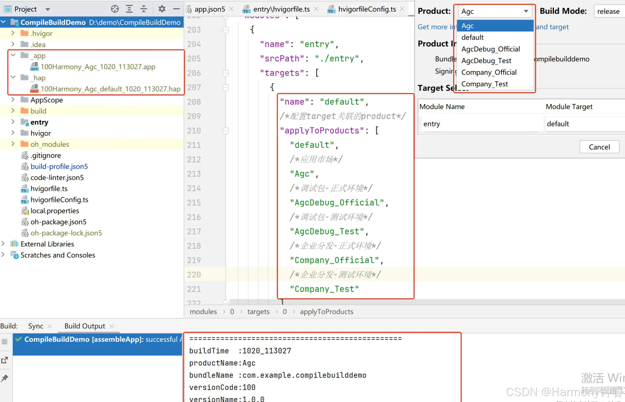Collapse the _app folder
Screen dimensions: 625x402
coord(13,55)
